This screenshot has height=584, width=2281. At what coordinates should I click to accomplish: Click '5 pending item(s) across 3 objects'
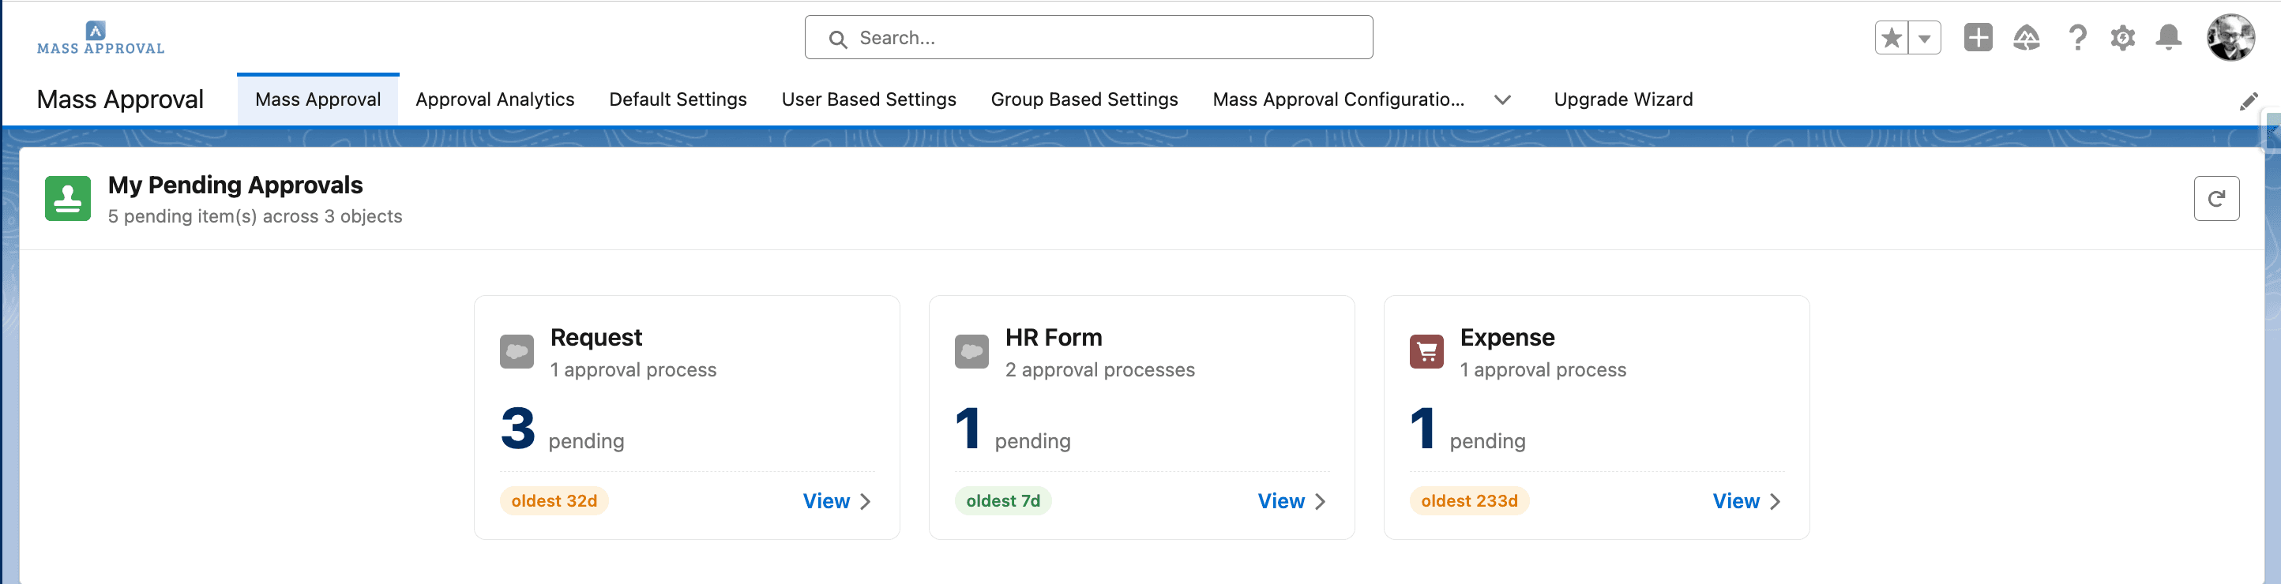click(x=255, y=217)
